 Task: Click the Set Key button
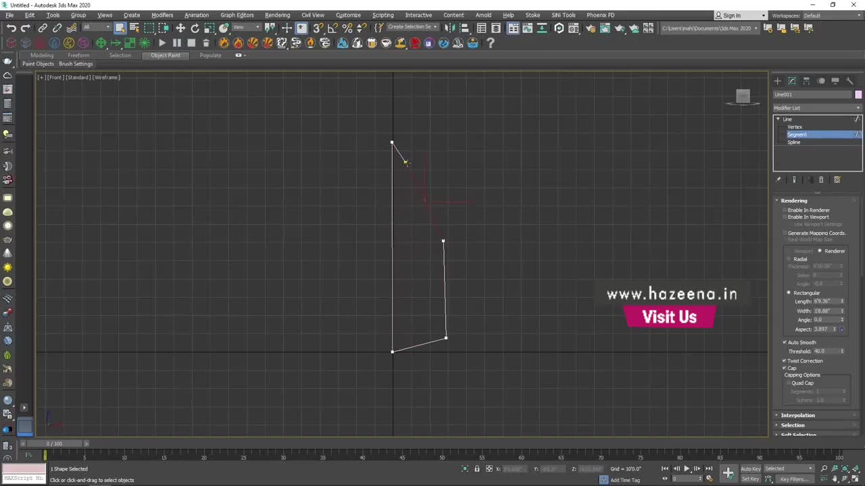click(751, 479)
